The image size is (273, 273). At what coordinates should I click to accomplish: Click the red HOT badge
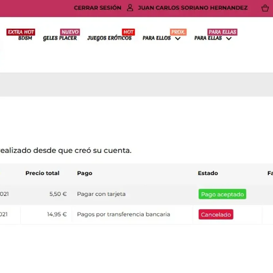128,32
